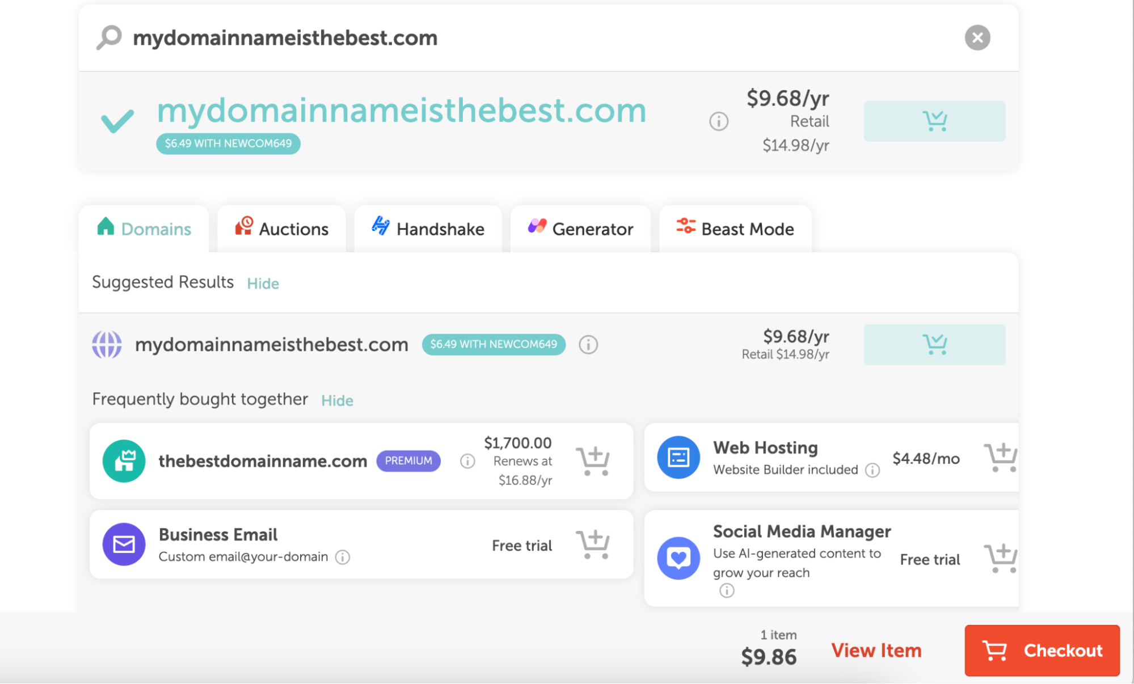
Task: Click the Social Media Manager heart icon
Action: tap(678, 558)
